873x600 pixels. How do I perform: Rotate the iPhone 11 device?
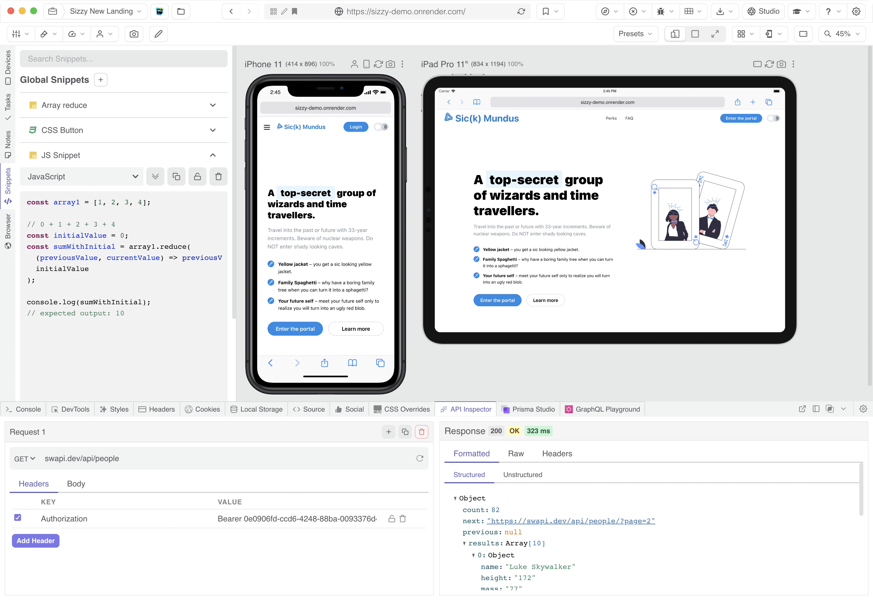pyautogui.click(x=367, y=64)
